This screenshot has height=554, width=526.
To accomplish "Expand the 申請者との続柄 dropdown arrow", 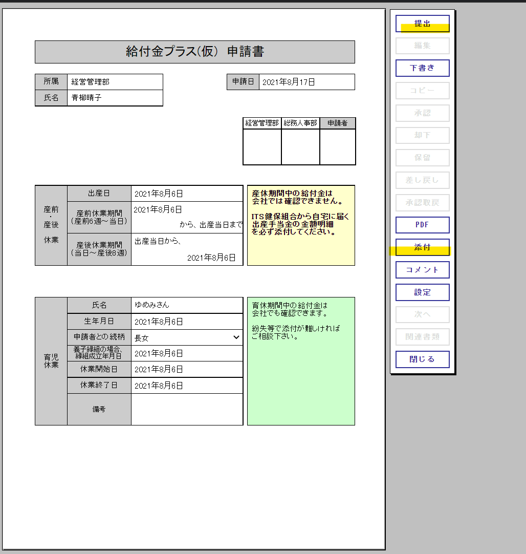I will (x=236, y=337).
